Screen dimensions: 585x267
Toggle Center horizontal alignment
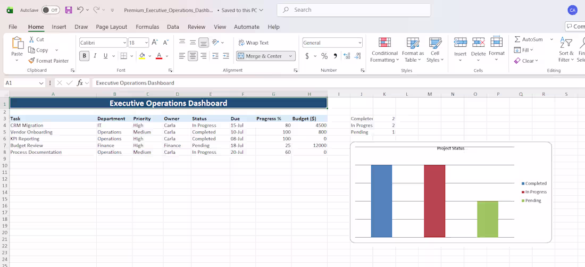193,56
